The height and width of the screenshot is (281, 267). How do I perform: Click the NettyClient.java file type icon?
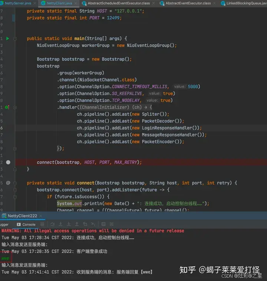point(43,3)
